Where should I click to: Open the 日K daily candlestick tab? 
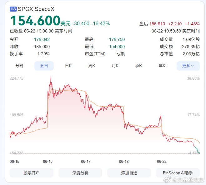[x=68, y=66]
